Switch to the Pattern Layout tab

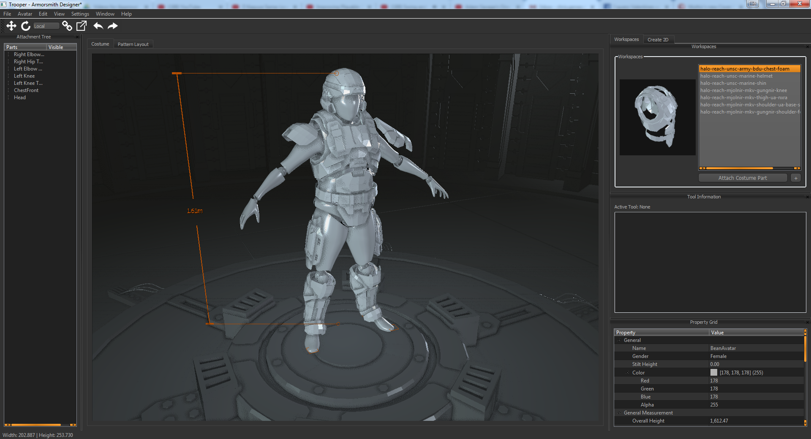133,44
